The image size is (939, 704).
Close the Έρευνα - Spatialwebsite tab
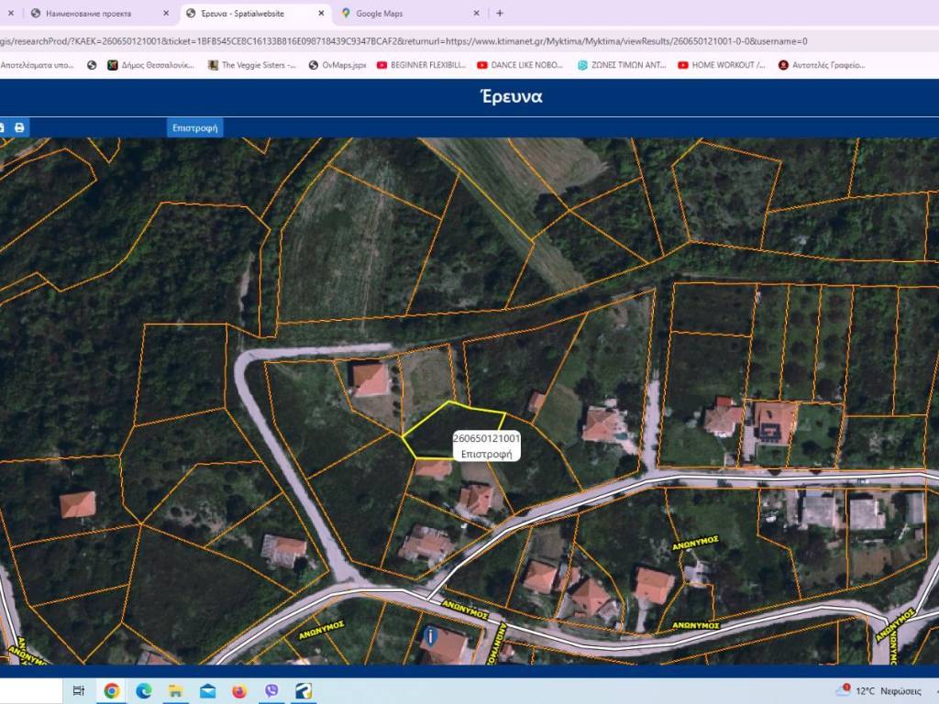point(321,14)
